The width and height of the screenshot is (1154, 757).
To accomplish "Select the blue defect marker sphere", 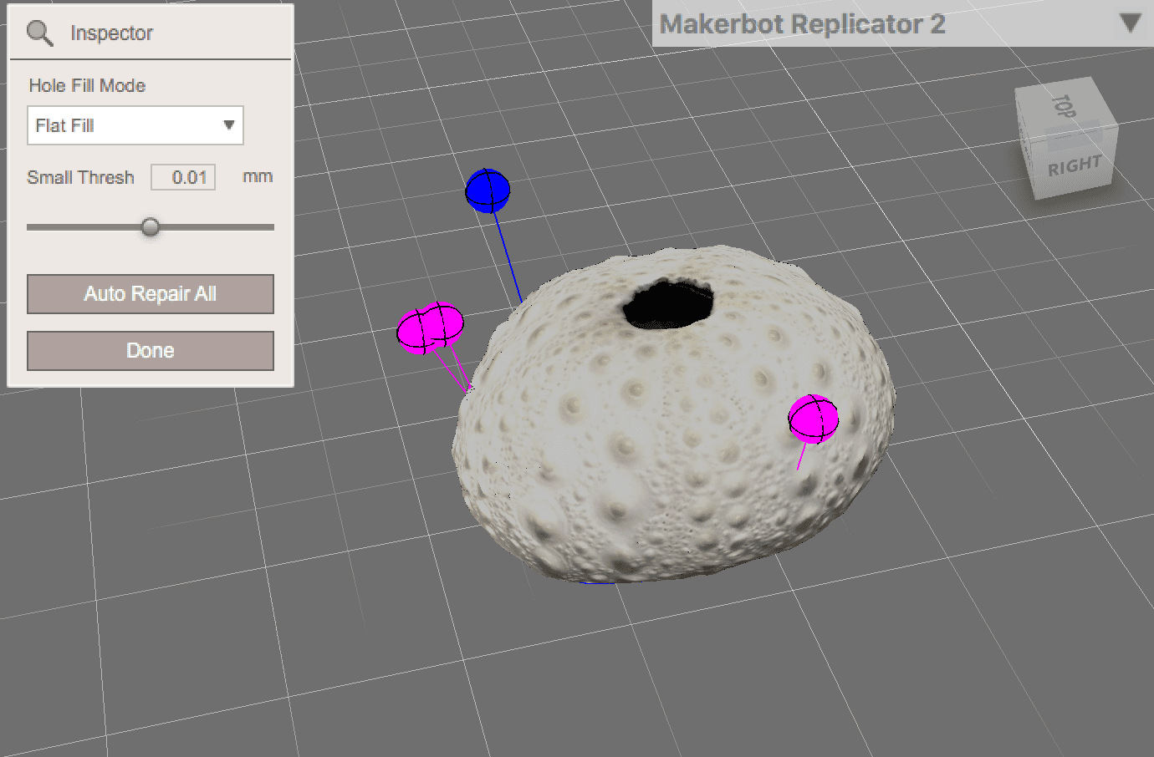I will (488, 191).
